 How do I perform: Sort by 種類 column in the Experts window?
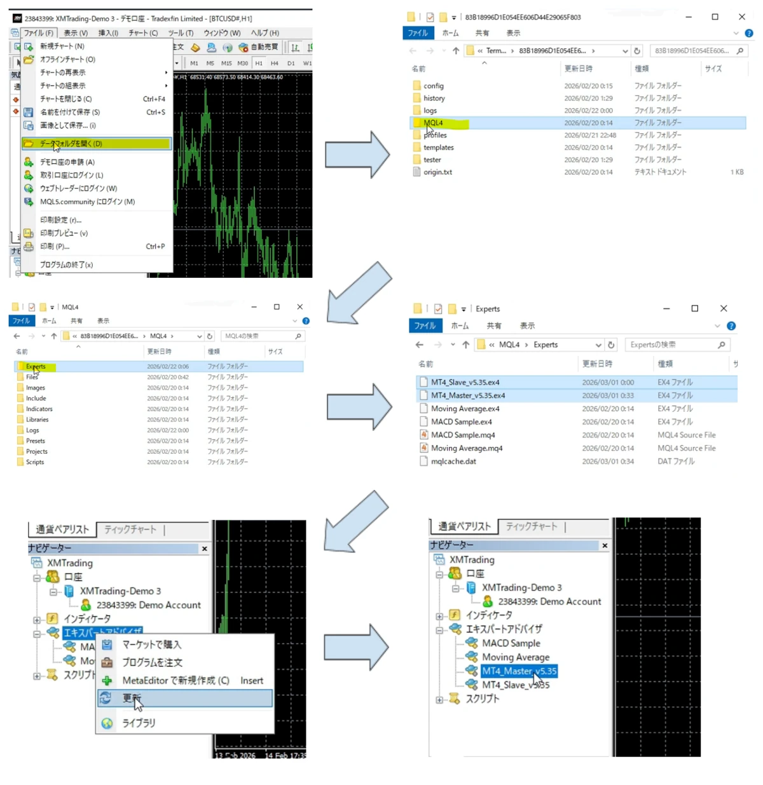[665, 364]
